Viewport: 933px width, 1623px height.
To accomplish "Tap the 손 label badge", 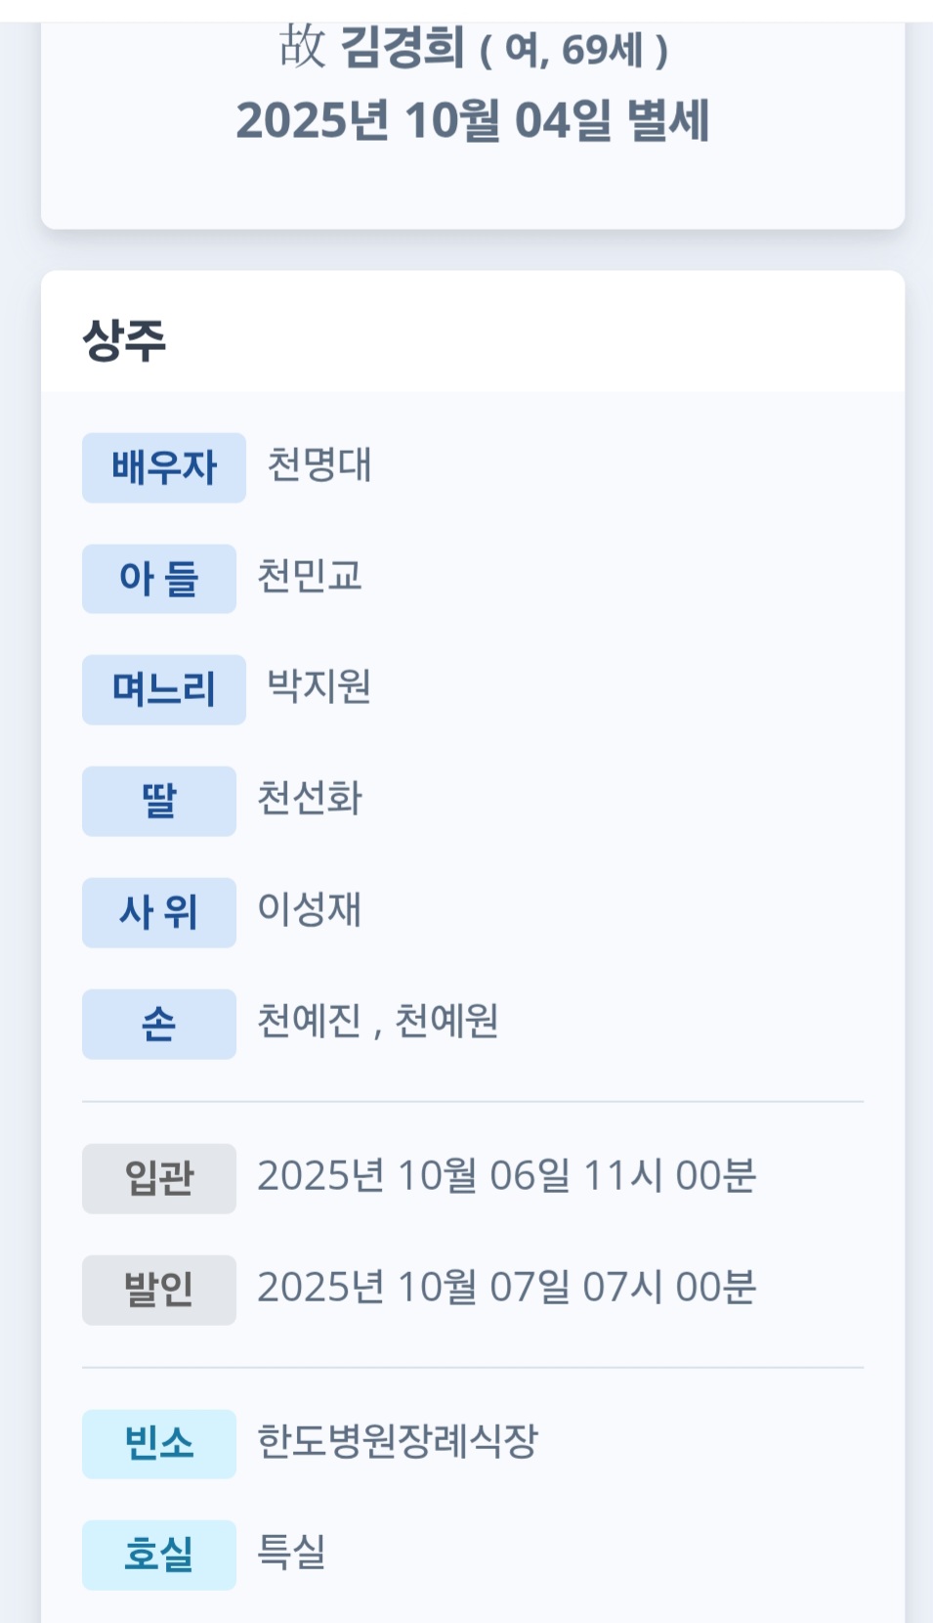I will coord(158,1024).
